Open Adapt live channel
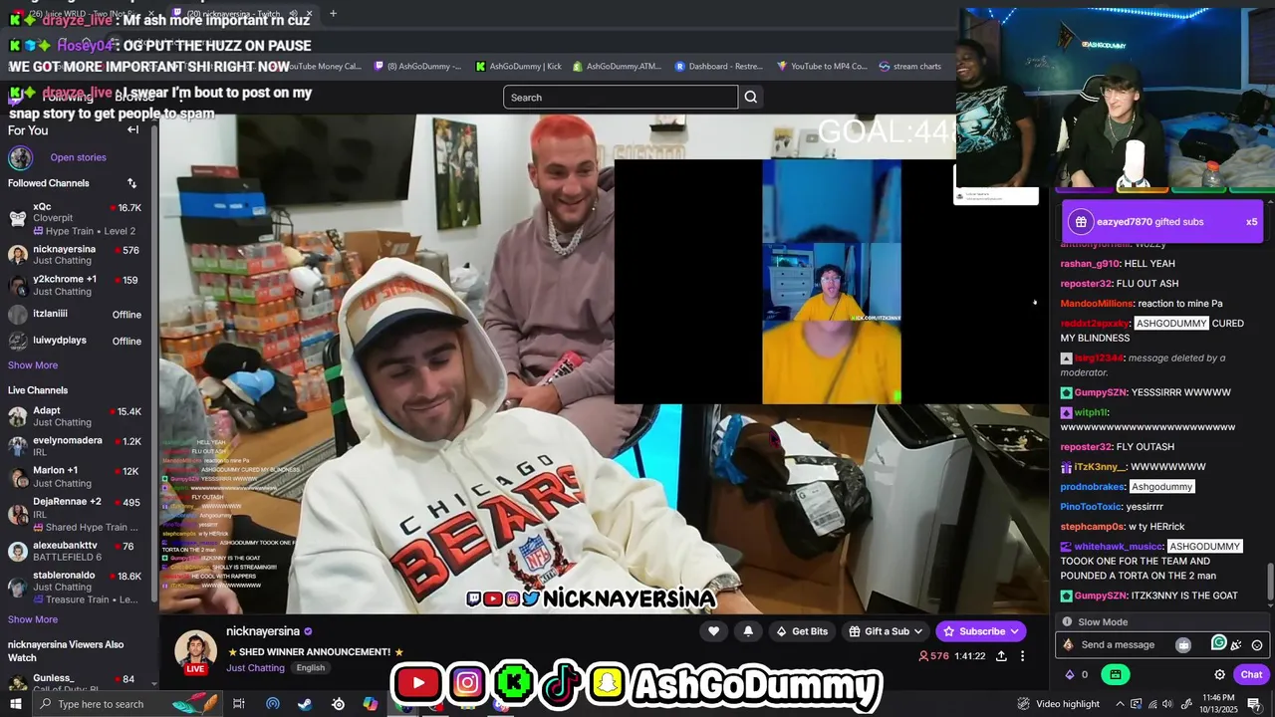The image size is (1275, 717). coord(75,416)
